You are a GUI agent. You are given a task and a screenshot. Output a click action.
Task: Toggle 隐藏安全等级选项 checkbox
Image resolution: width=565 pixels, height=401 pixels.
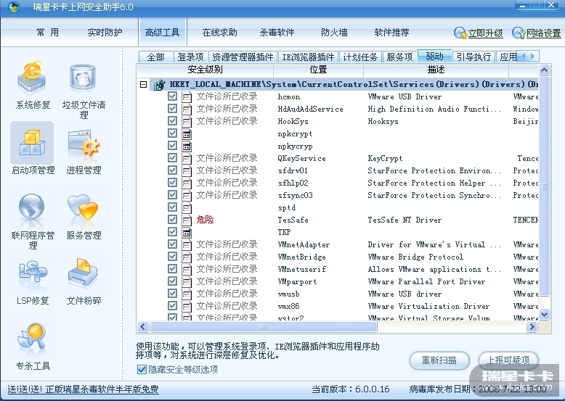click(x=142, y=369)
